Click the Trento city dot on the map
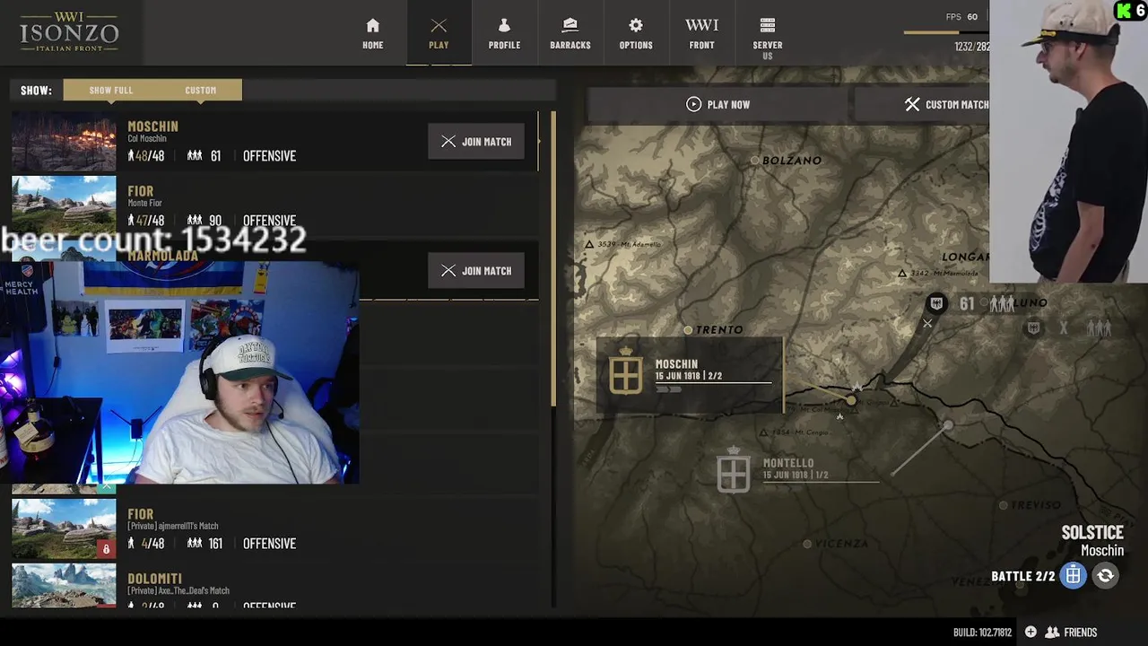 point(688,330)
